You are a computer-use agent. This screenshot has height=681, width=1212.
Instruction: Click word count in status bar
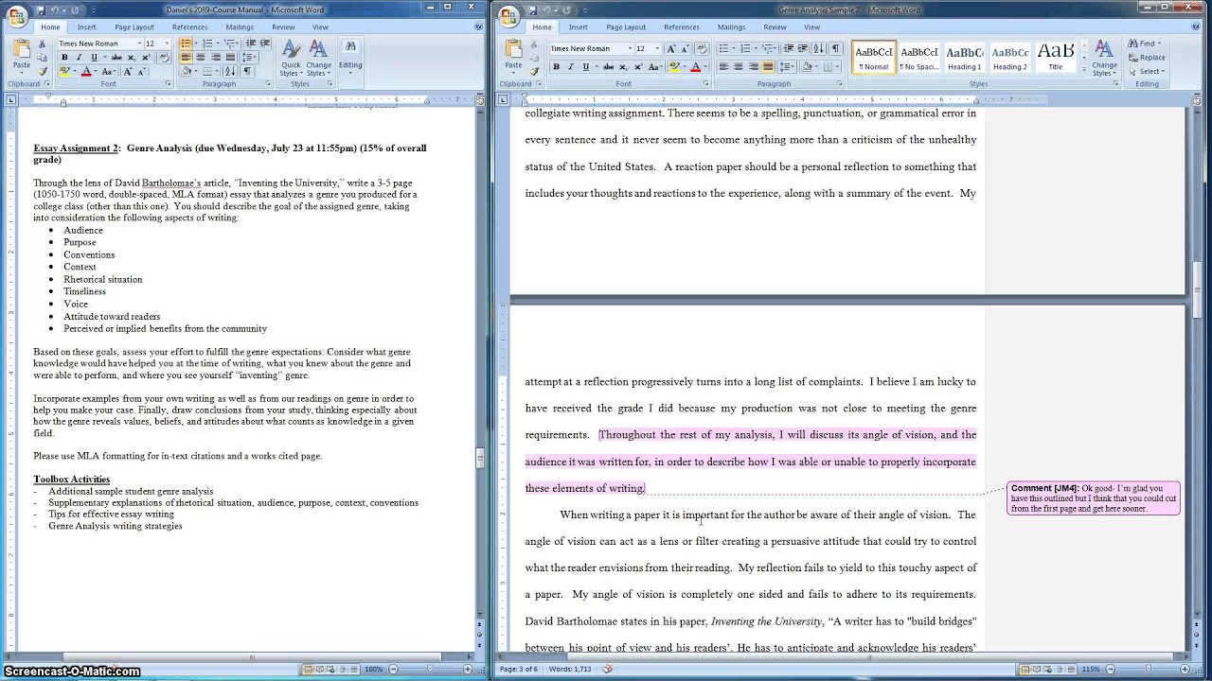tap(572, 670)
